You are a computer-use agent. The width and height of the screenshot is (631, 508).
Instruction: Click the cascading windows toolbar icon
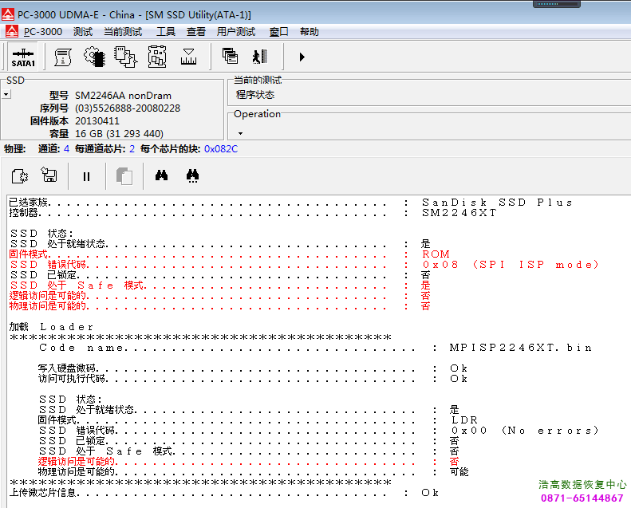pos(230,57)
